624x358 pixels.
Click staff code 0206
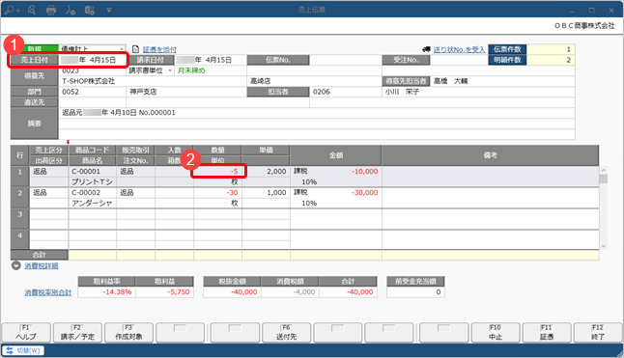(x=321, y=92)
